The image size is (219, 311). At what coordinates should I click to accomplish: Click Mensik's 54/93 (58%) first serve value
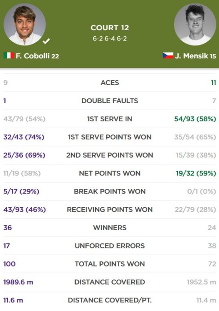tap(195, 119)
